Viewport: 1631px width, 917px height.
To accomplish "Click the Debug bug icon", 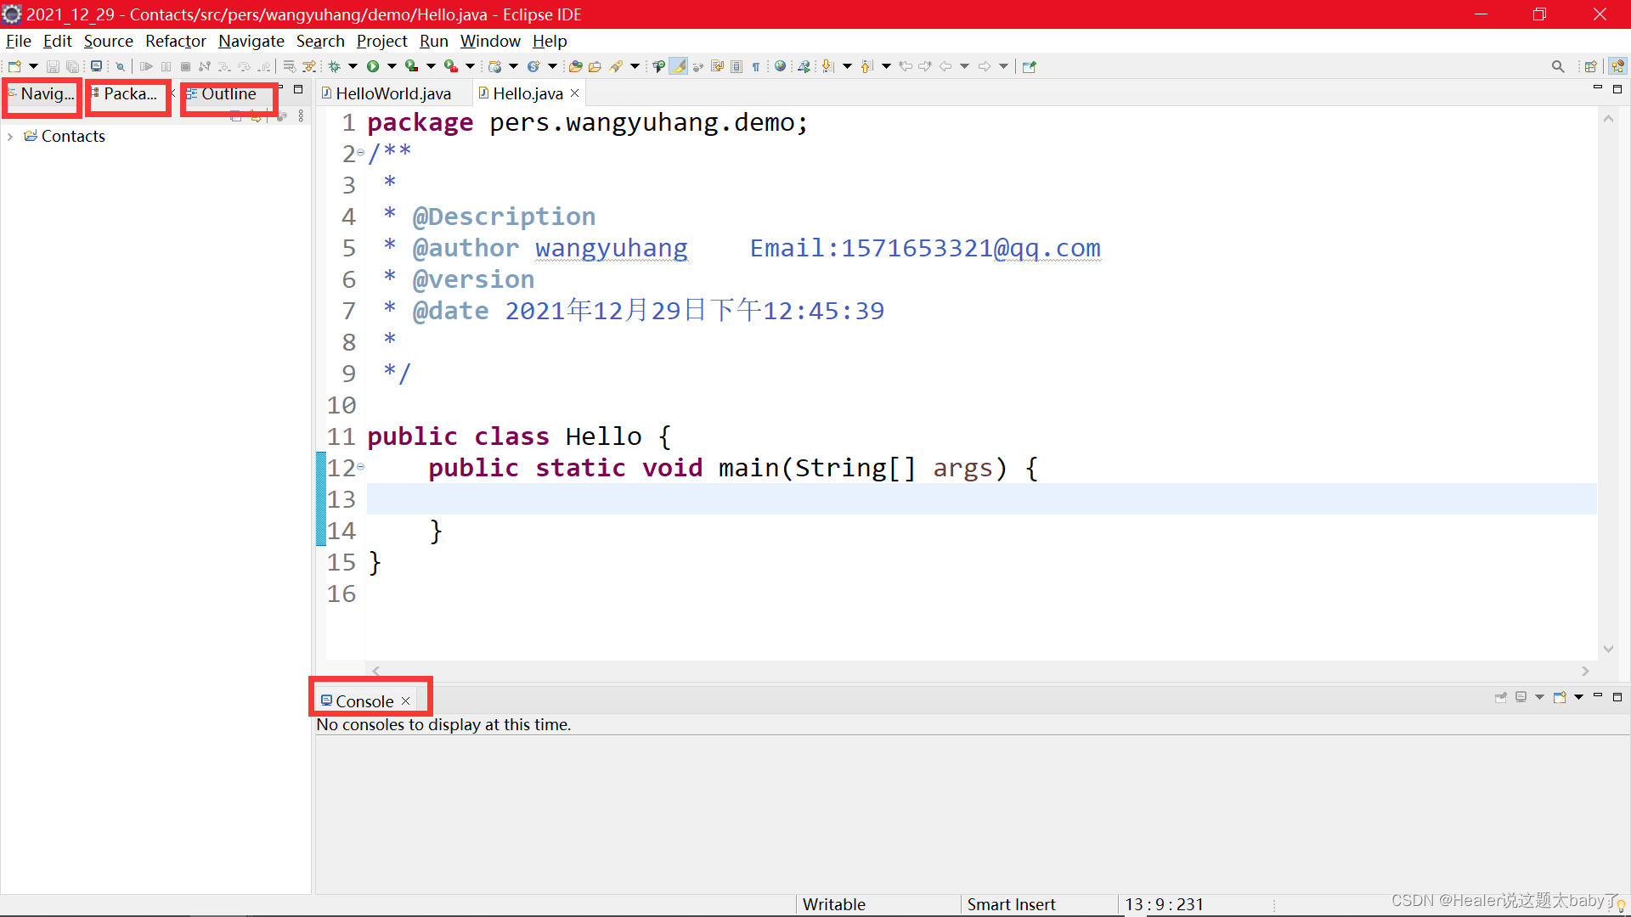I will click(x=335, y=66).
